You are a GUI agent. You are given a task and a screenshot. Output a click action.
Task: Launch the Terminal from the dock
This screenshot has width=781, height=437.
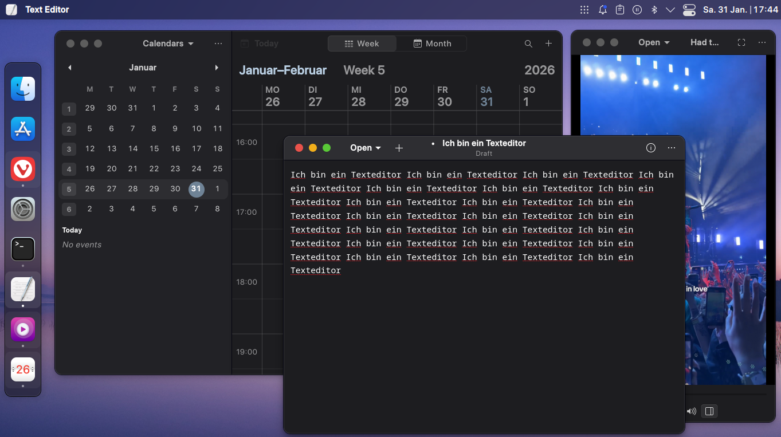click(22, 249)
